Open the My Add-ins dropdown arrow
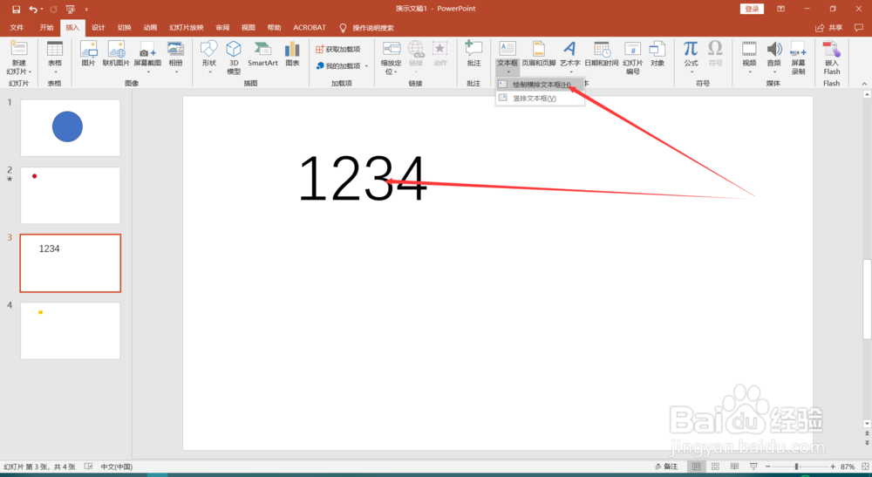The height and width of the screenshot is (477, 872). pyautogui.click(x=366, y=66)
